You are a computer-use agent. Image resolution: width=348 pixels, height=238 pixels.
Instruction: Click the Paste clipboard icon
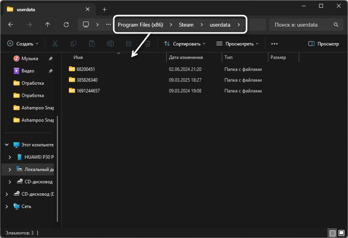coord(92,44)
